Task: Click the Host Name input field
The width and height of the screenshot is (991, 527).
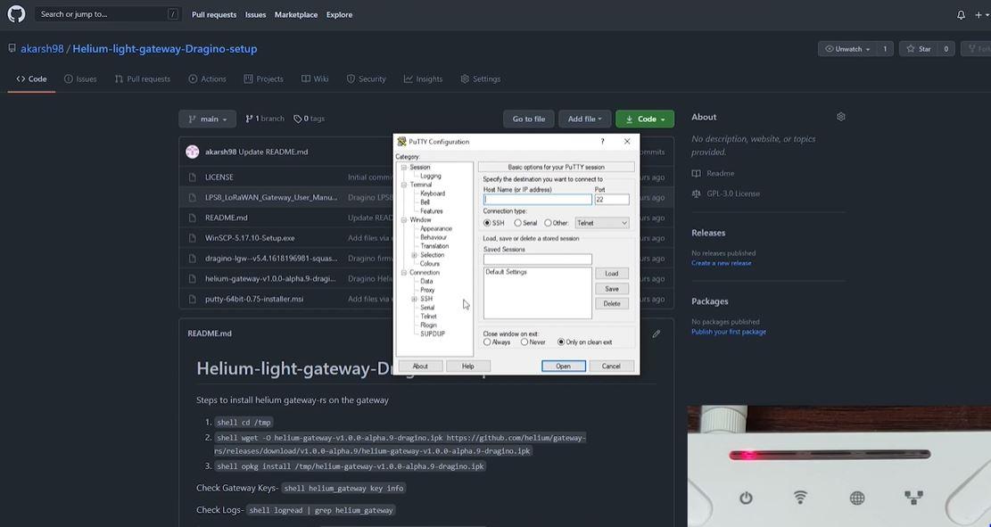Action: coord(538,200)
